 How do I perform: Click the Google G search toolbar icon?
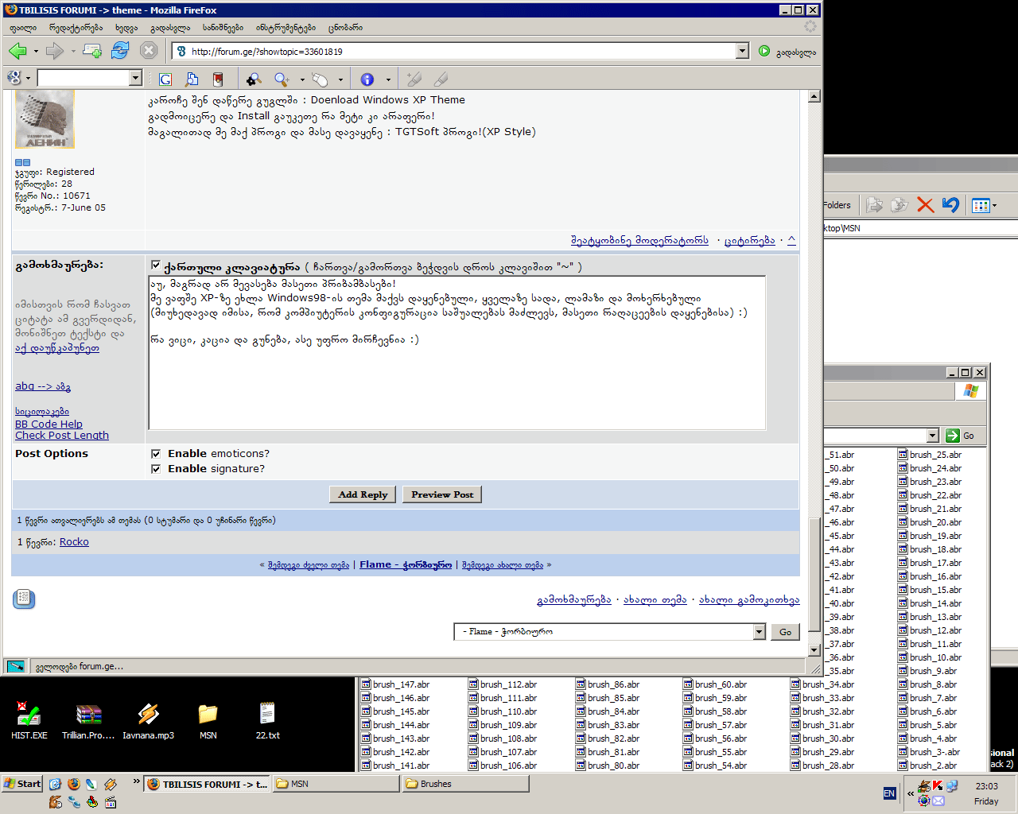(165, 79)
